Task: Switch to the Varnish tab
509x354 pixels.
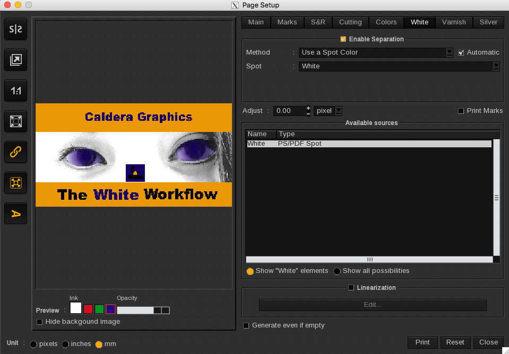Action: click(454, 22)
